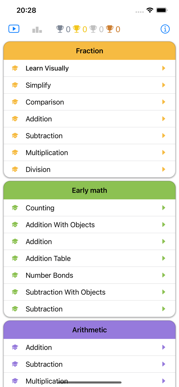179x387 pixels.
Task: Open fraction Multiplication lesson
Action: (47, 153)
